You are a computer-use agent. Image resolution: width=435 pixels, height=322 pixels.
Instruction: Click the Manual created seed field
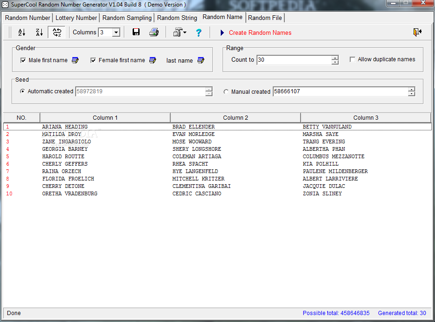340,91
